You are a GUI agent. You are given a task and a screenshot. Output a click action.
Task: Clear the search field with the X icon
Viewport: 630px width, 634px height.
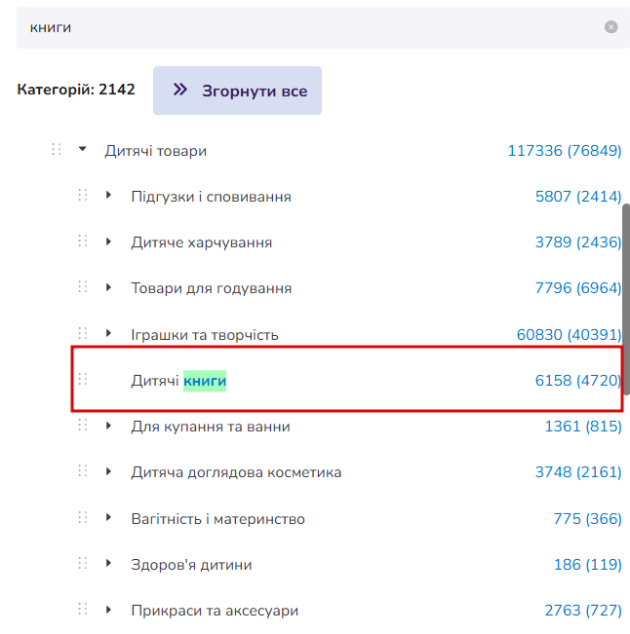tap(610, 27)
